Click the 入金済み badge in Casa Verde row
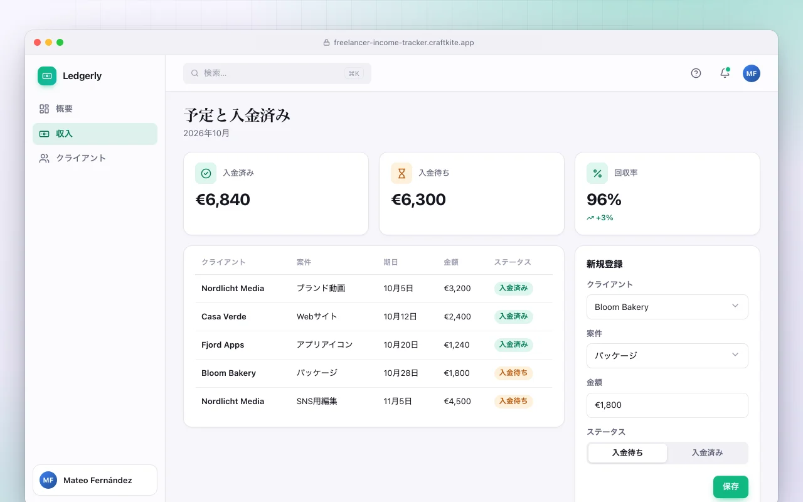This screenshot has height=502, width=803. click(513, 317)
